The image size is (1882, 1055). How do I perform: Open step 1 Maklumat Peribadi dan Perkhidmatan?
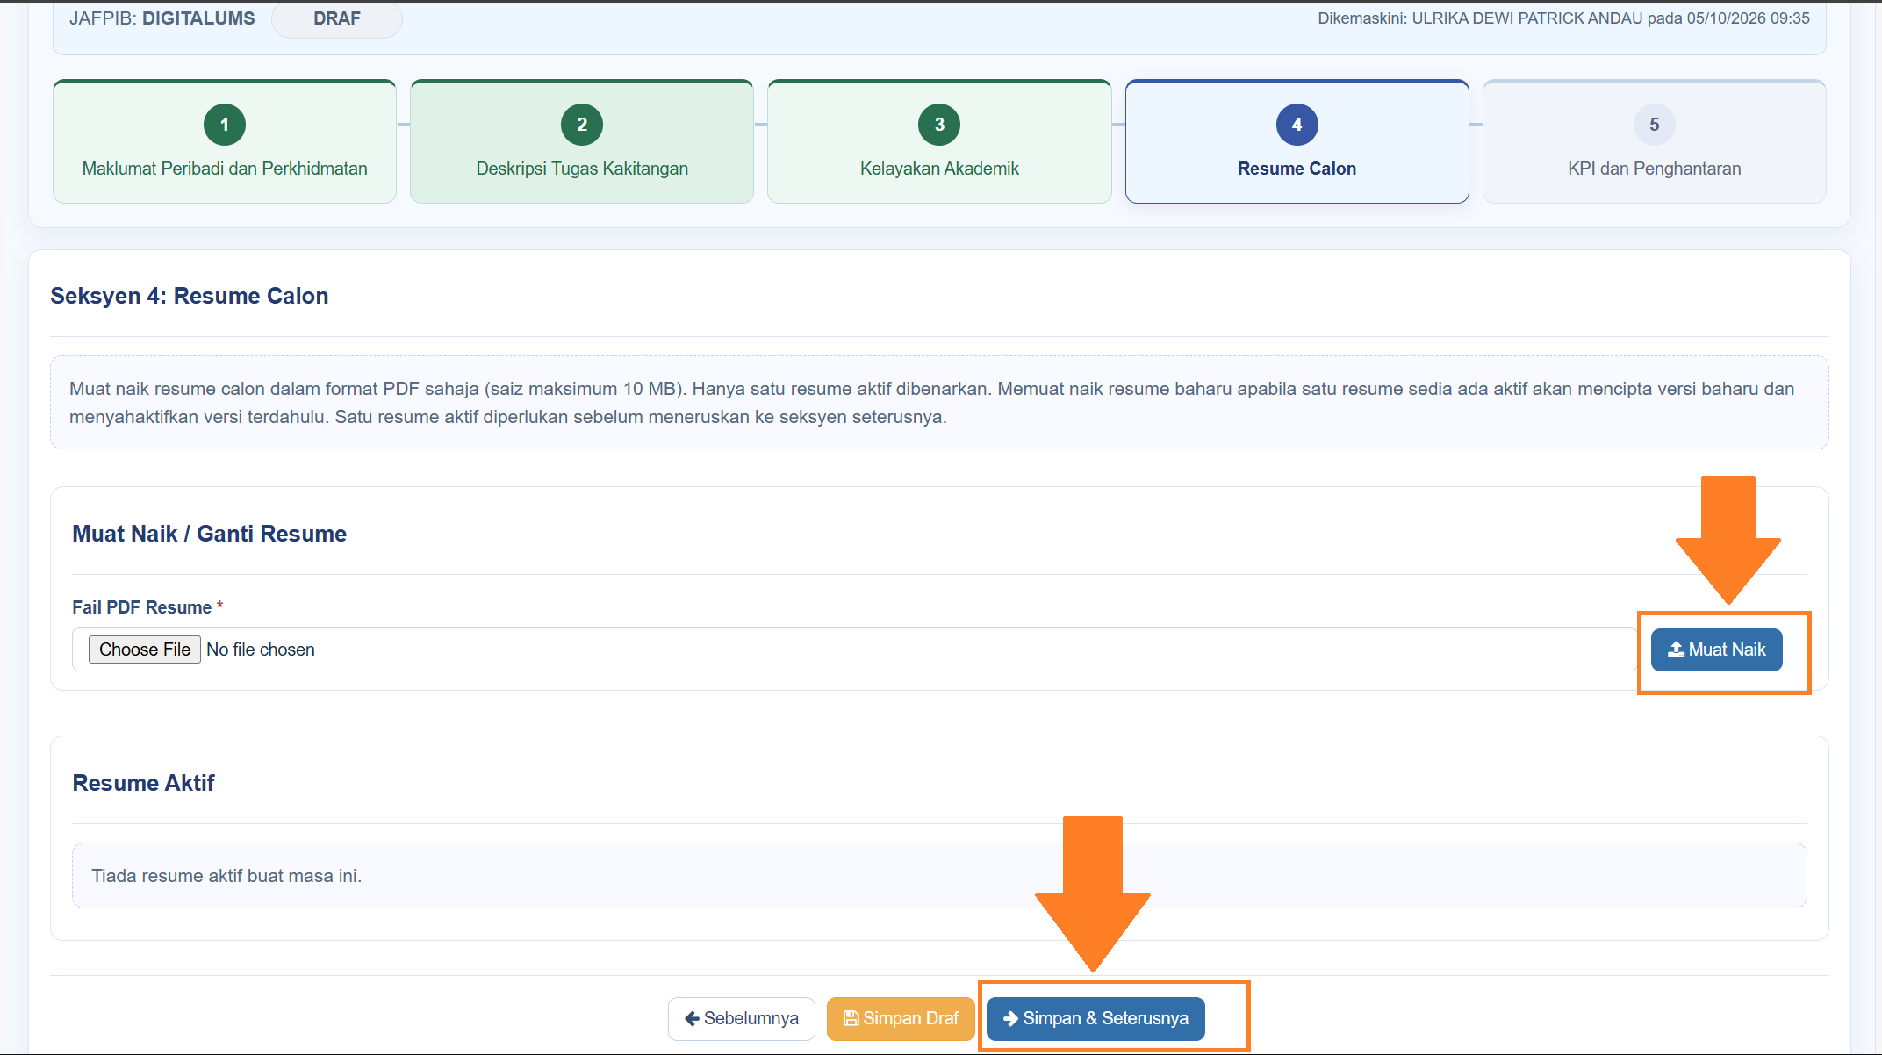click(225, 141)
